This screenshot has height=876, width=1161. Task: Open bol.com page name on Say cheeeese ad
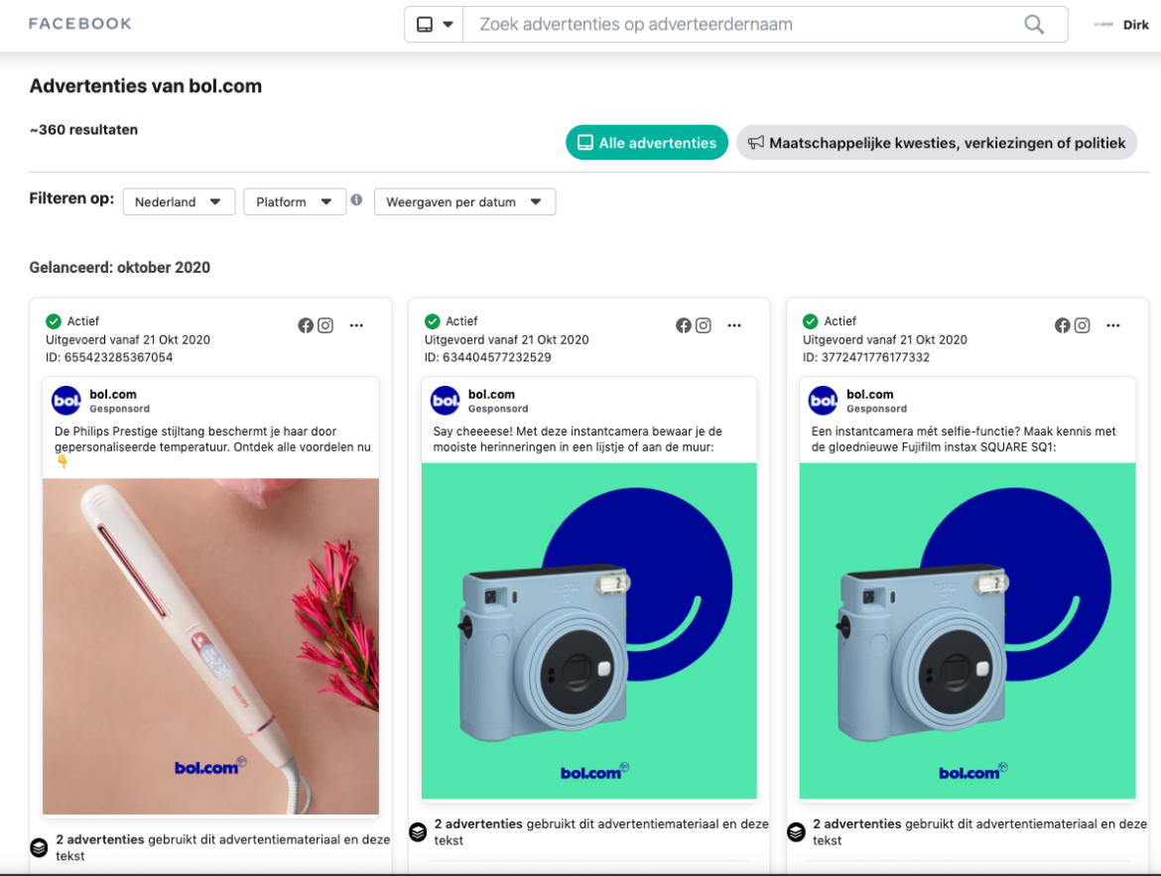pyautogui.click(x=491, y=394)
